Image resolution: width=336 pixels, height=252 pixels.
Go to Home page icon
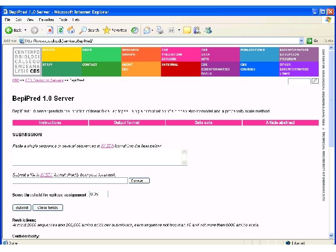click(71, 30)
